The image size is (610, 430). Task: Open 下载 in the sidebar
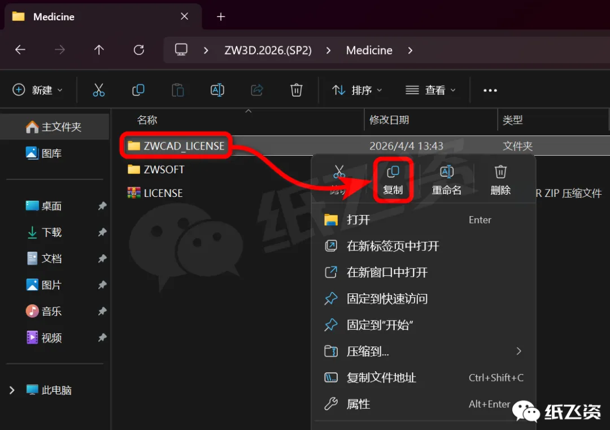pyautogui.click(x=43, y=232)
